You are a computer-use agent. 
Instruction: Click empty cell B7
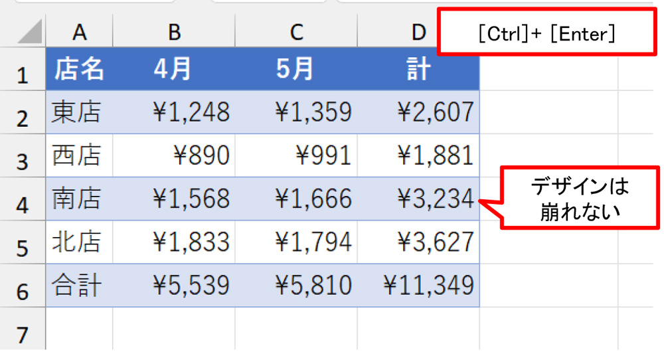coord(174,329)
